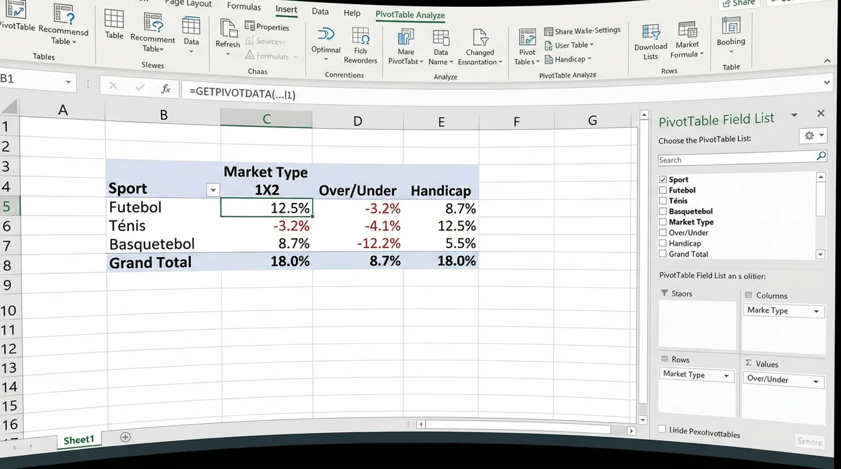Image resolution: width=841 pixels, height=469 pixels.
Task: Uncheck the Sport field checkbox
Action: click(x=663, y=179)
